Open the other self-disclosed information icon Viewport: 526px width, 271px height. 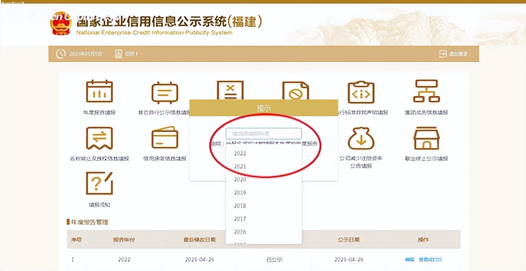165,92
